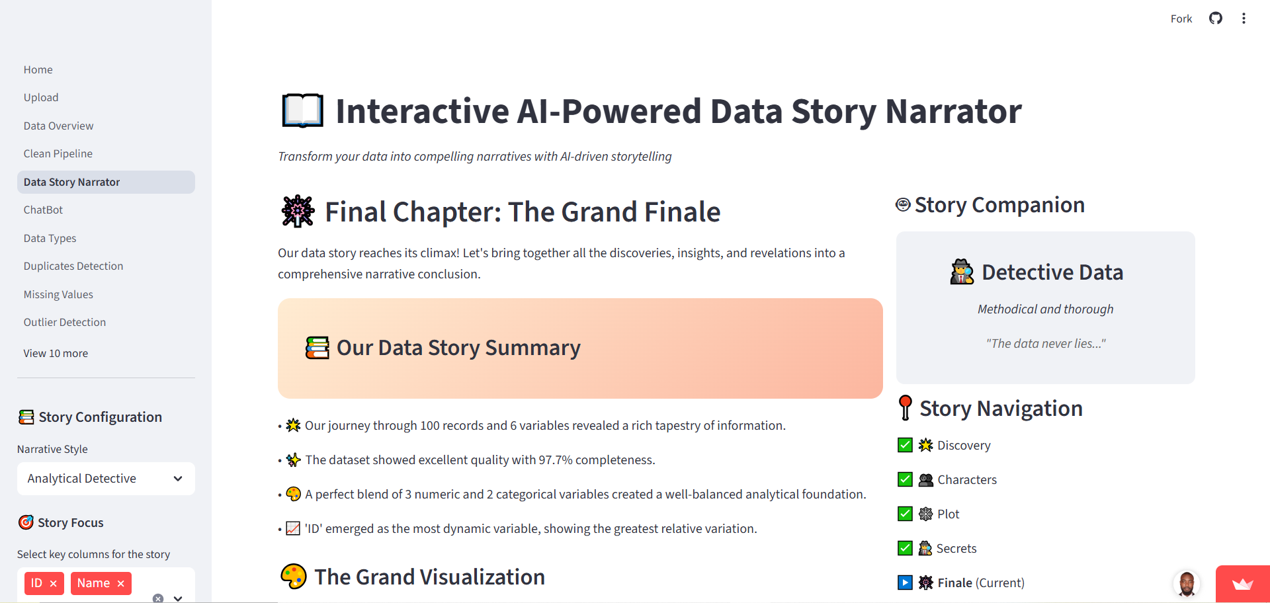
Task: Click the green Characters checkmark
Action: (905, 479)
